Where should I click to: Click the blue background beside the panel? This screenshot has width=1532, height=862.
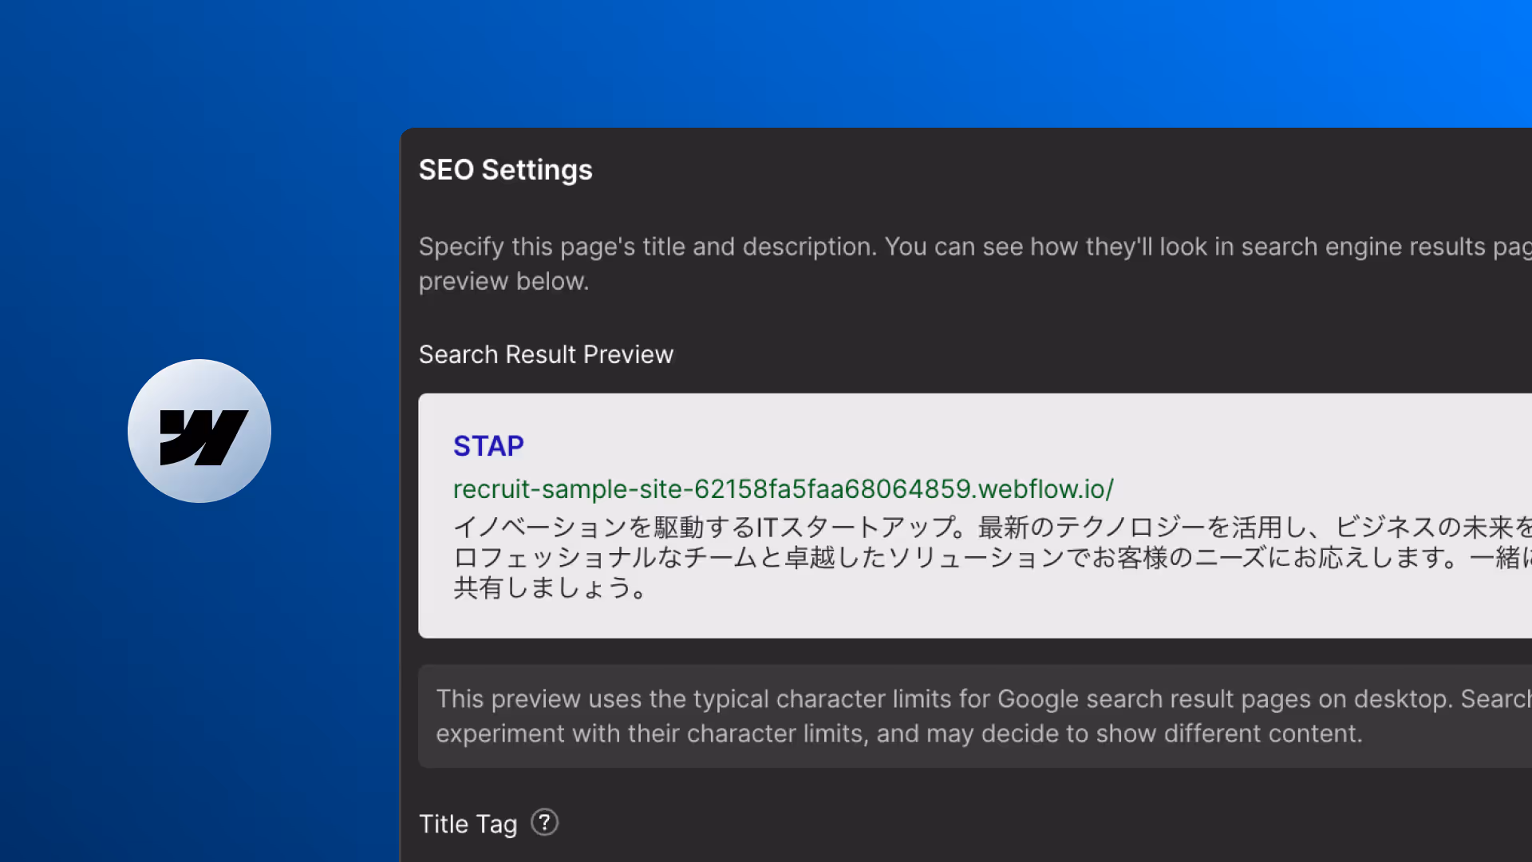(x=199, y=678)
